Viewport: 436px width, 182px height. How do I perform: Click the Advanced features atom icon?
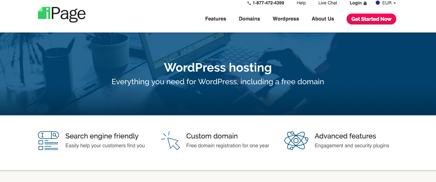click(x=296, y=141)
